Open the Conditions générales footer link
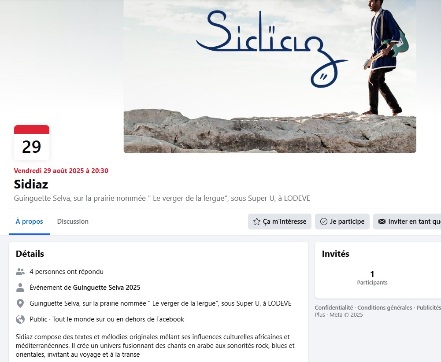 click(x=385, y=307)
